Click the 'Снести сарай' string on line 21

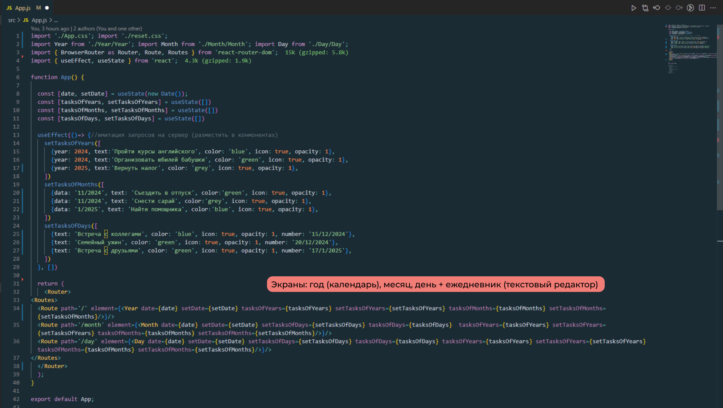pyautogui.click(x=154, y=201)
